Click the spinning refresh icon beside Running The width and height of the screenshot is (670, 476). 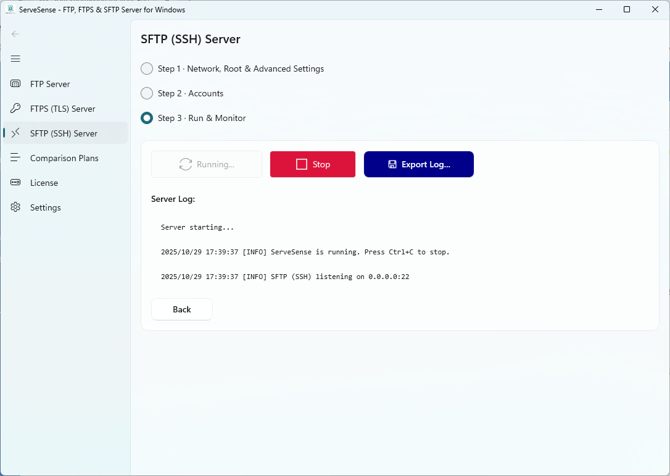click(186, 164)
